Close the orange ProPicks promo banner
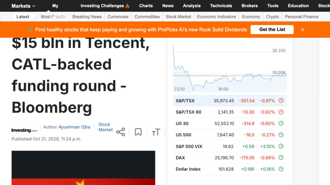Image resolution: width=330 pixels, height=185 pixels. coord(303,30)
